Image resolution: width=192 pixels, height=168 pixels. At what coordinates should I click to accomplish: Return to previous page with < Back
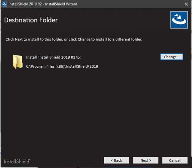tap(116, 160)
